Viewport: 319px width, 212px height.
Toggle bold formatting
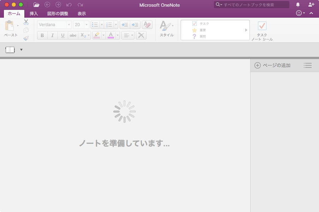42,35
